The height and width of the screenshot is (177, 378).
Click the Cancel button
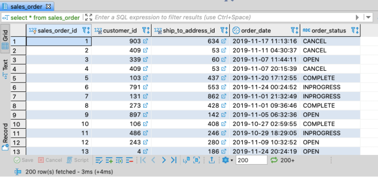(x=50, y=160)
